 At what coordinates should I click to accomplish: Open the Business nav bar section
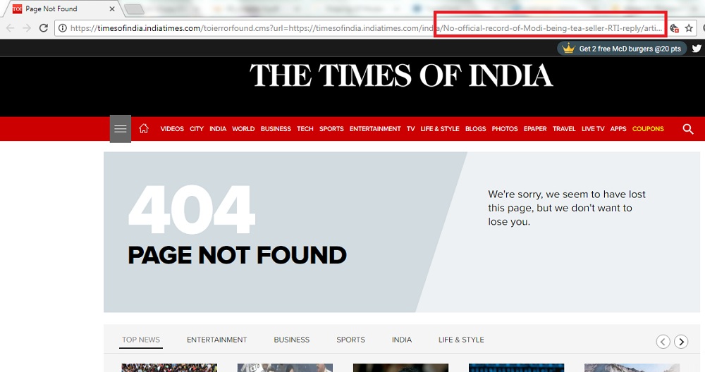276,128
